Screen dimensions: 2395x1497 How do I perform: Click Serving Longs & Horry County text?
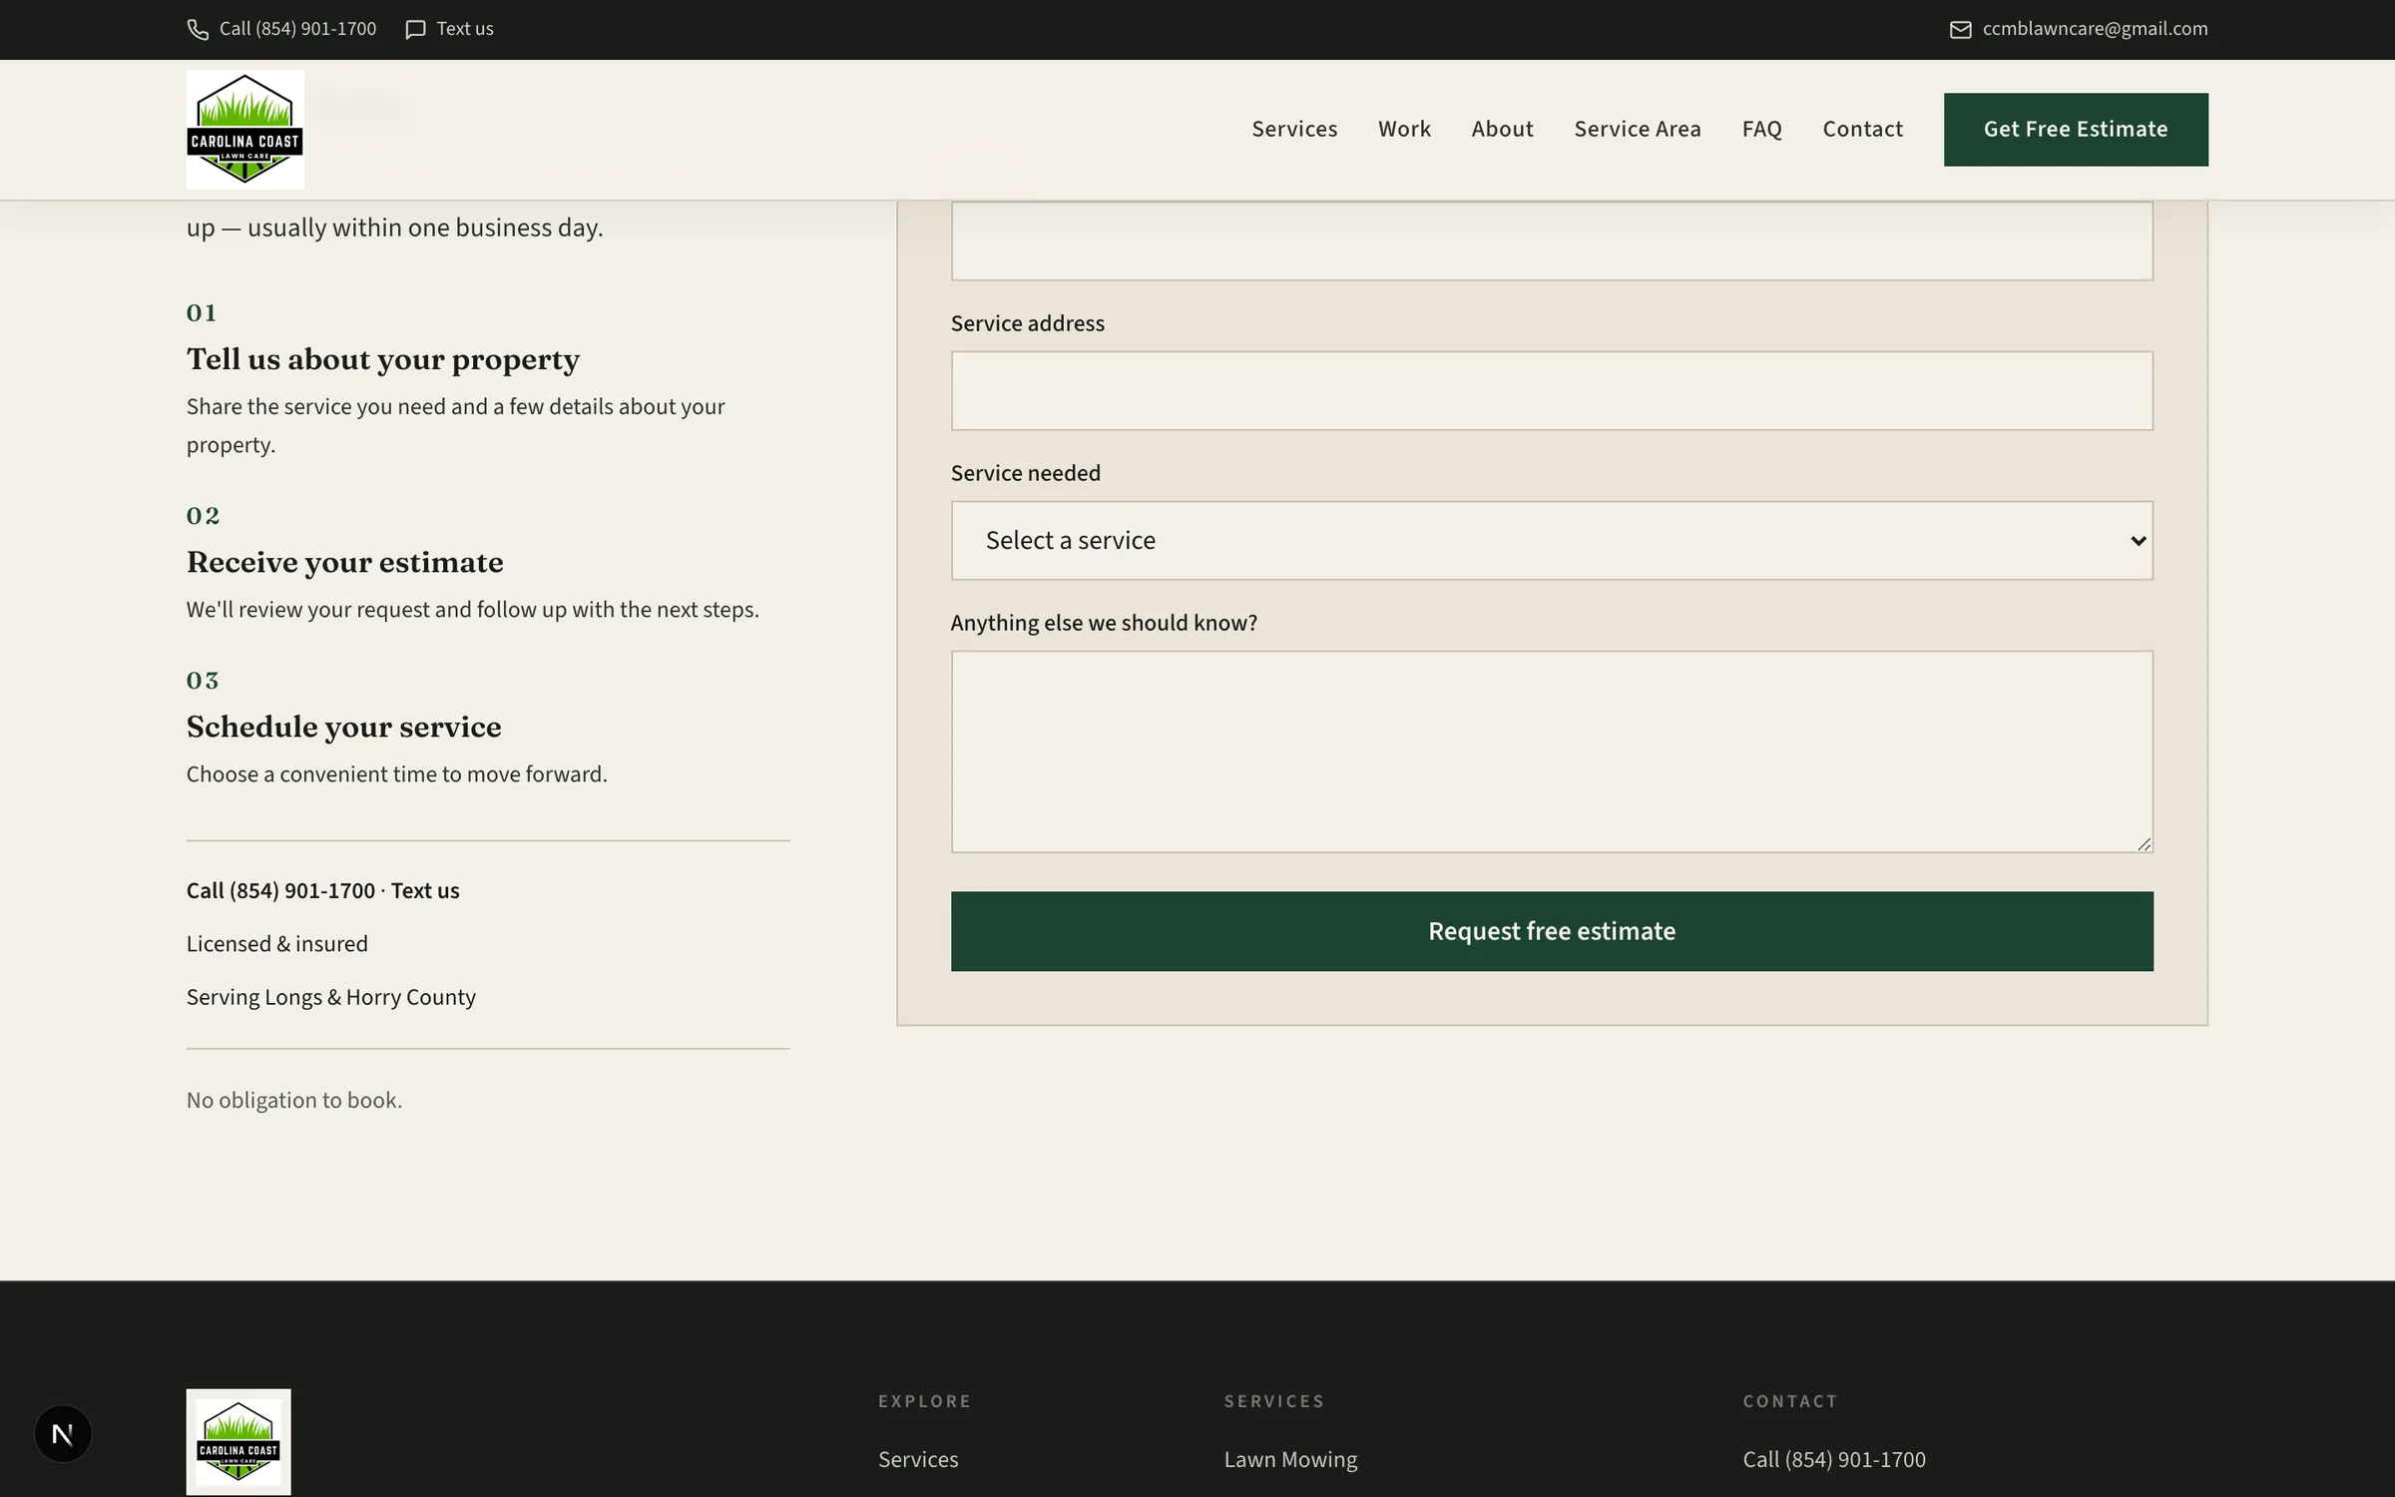[331, 998]
